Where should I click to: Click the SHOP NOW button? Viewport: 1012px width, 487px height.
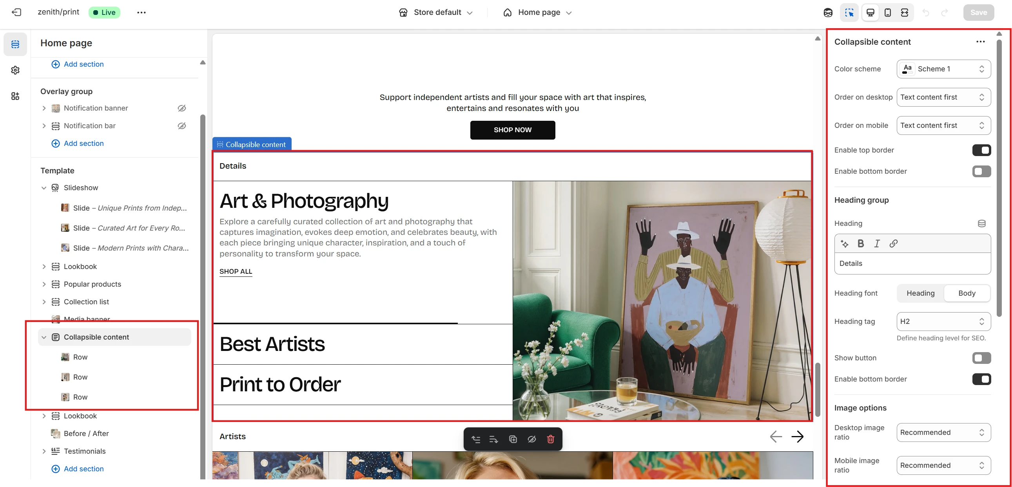(512, 130)
